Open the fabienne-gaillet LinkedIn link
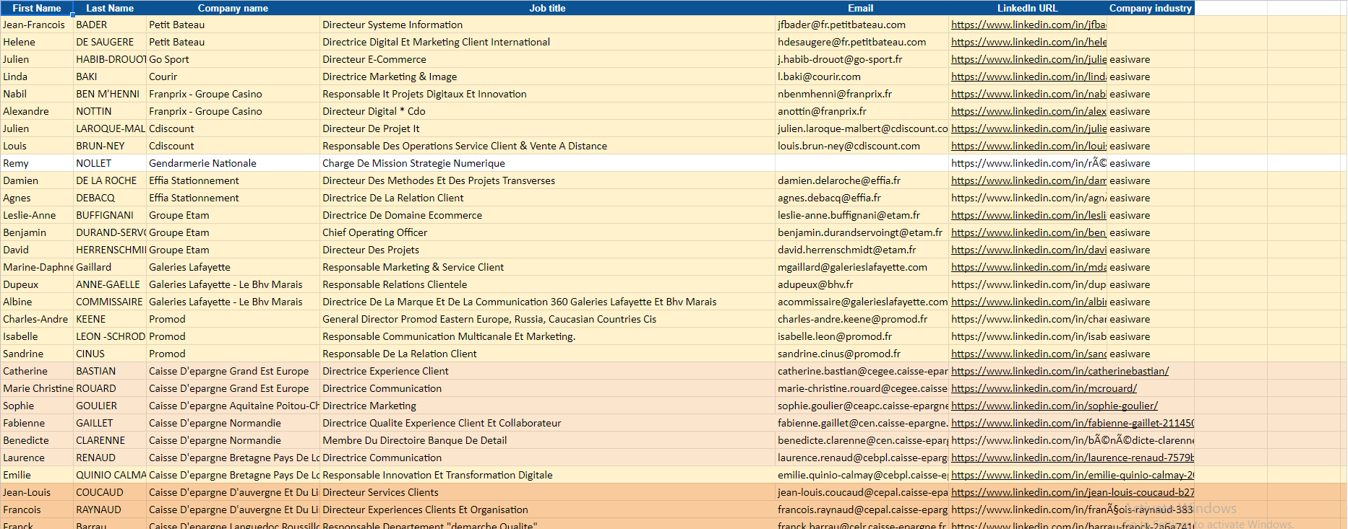Viewport: 1348px width, 529px height. coord(1072,423)
